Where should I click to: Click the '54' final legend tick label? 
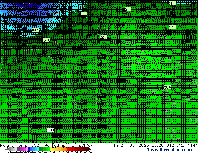[x=90, y=152]
